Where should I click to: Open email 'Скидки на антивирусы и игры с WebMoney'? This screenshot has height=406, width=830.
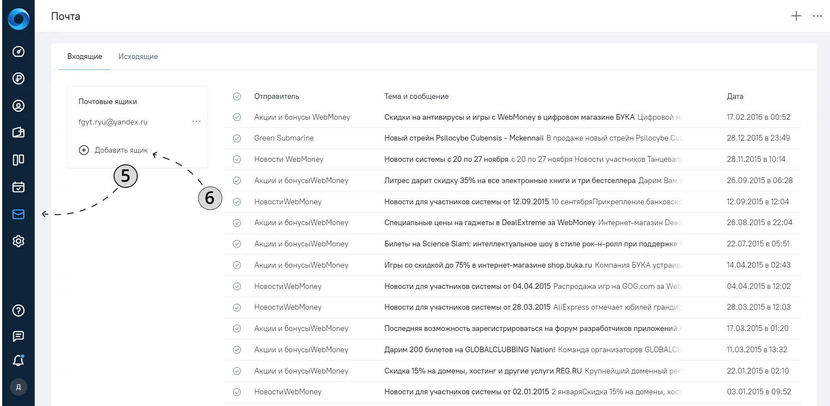tap(510, 117)
